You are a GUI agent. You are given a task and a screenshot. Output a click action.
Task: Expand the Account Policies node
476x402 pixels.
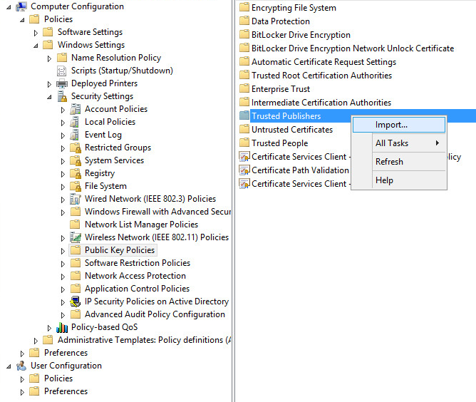[x=63, y=109]
